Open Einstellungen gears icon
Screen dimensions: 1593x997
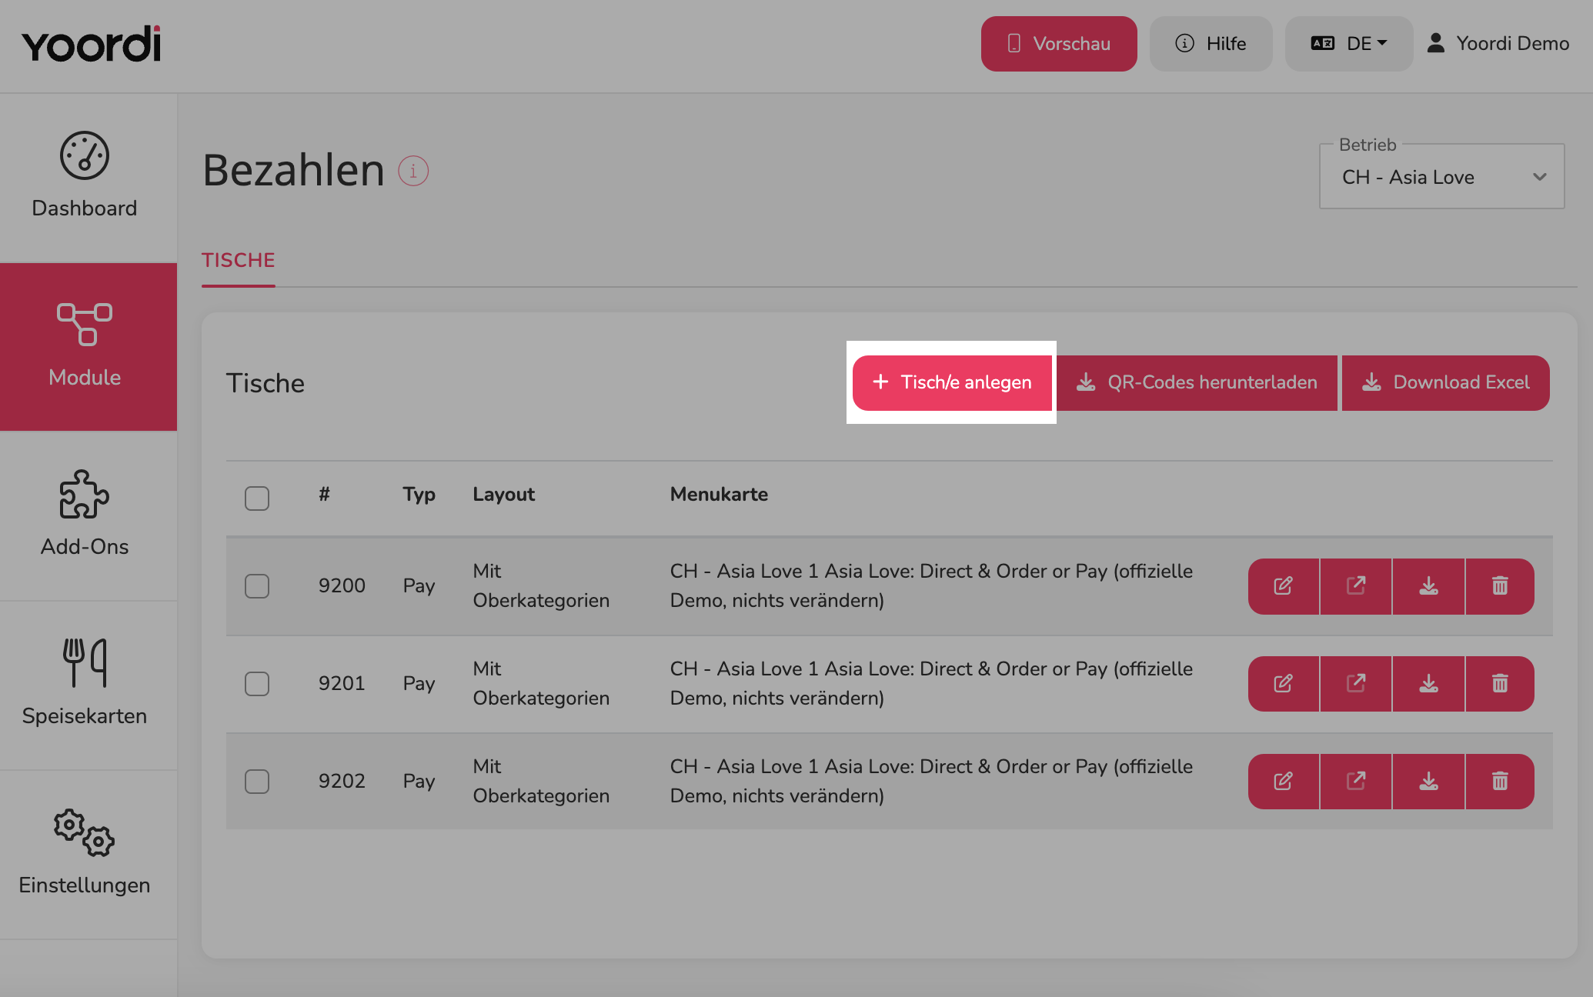85,832
